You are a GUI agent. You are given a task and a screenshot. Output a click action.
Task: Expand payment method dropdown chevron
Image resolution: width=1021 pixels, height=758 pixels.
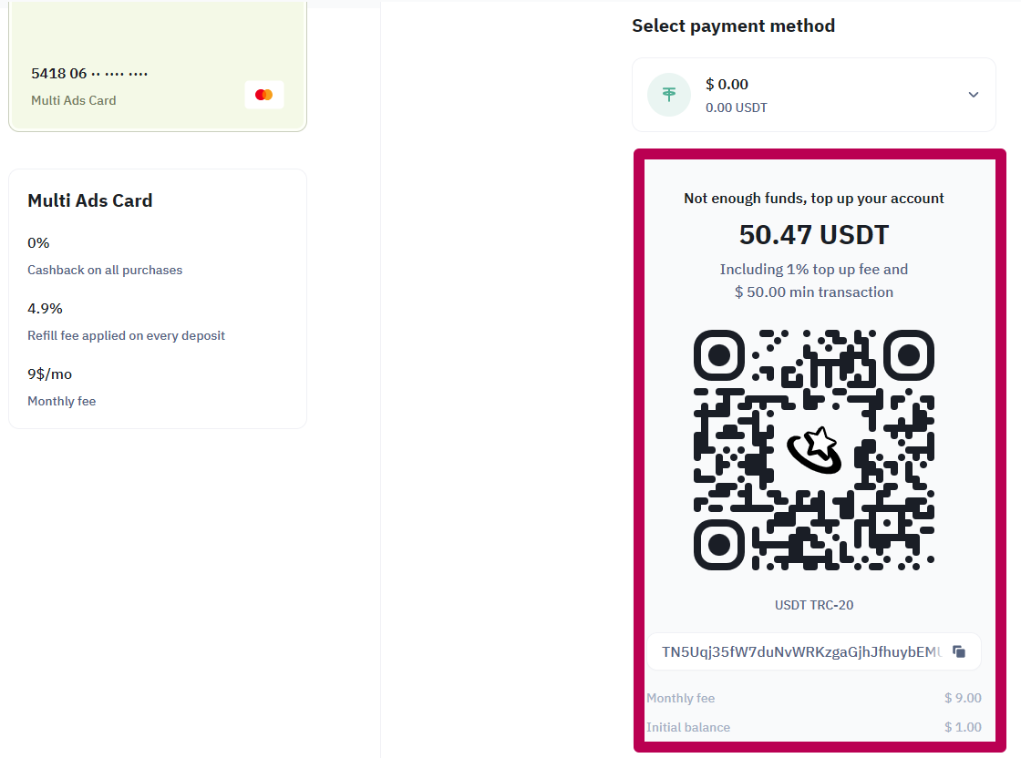tap(974, 95)
